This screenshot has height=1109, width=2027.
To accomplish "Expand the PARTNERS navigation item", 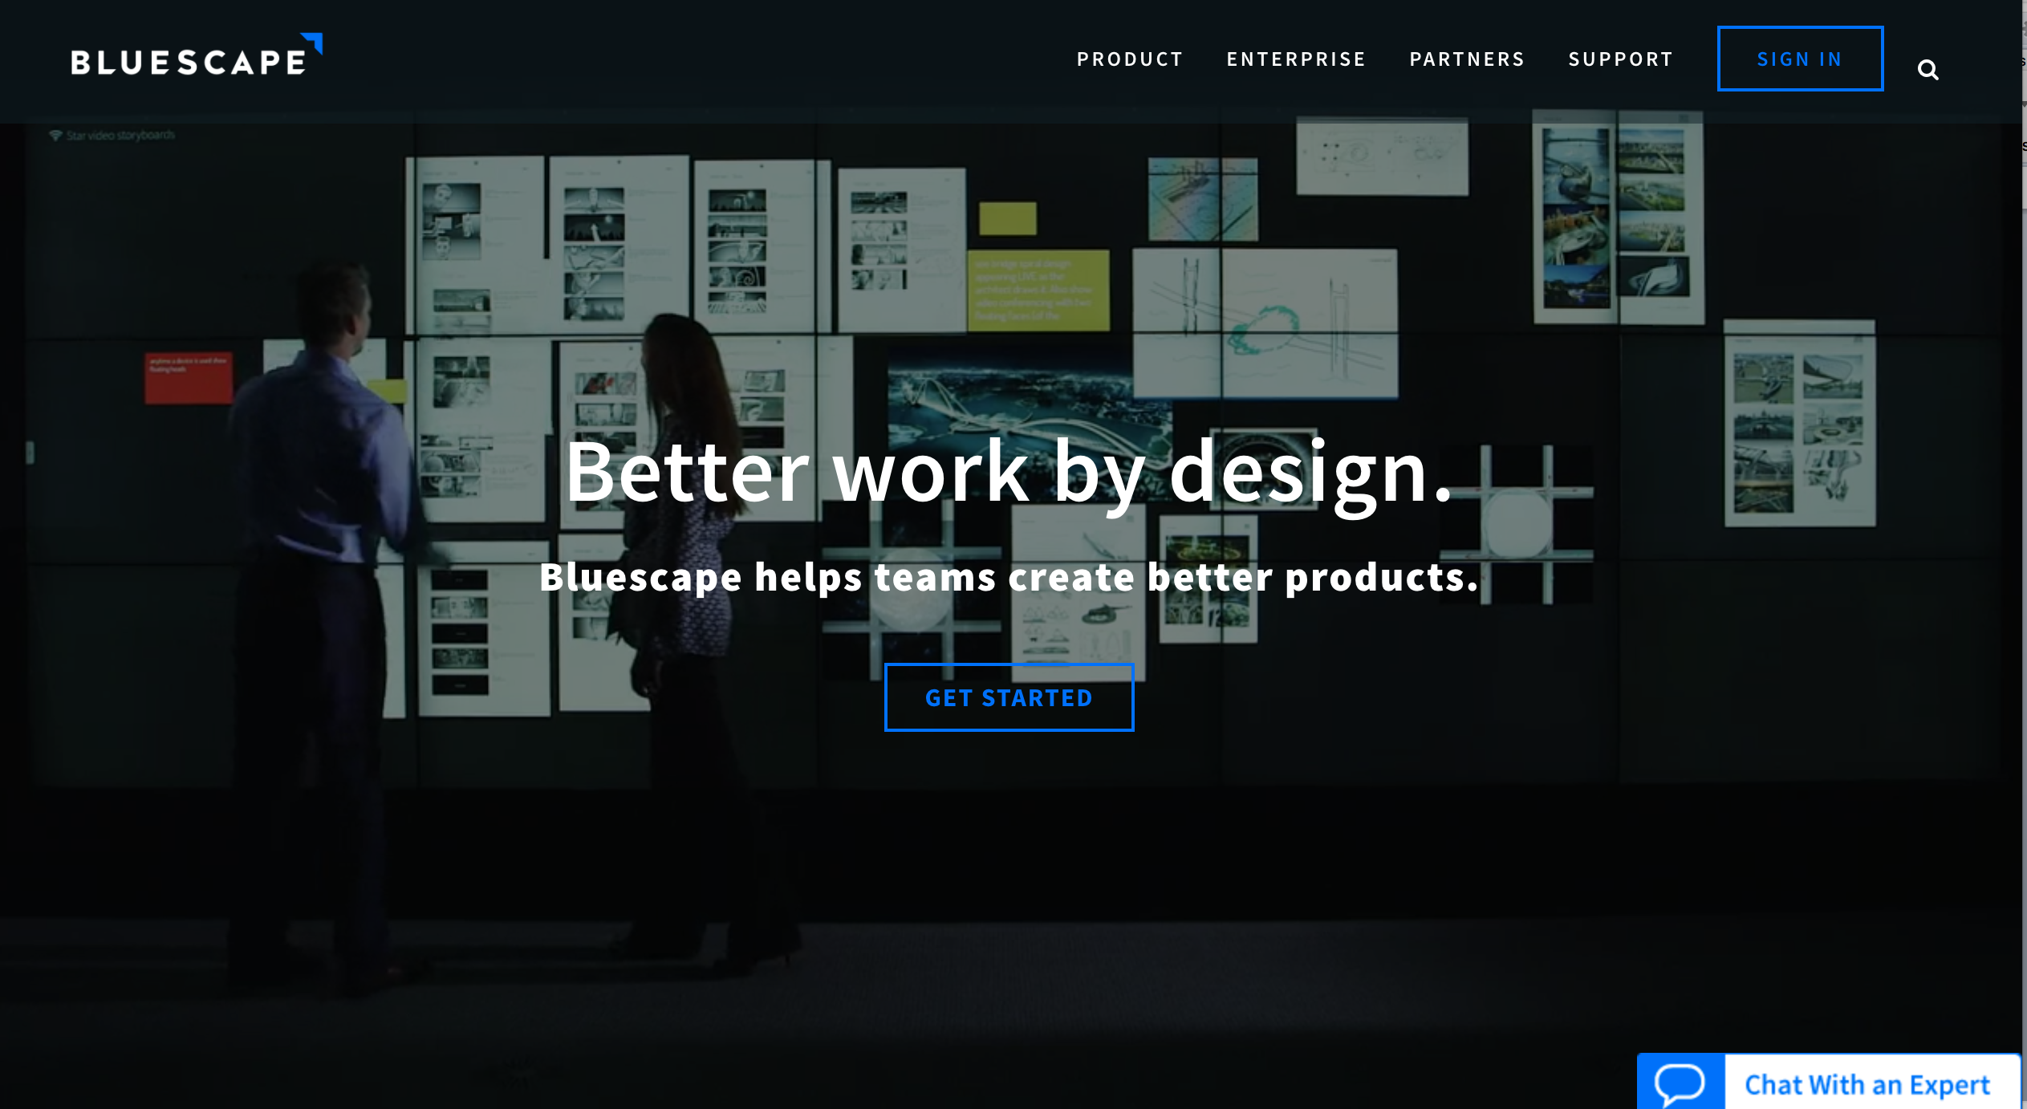I will point(1468,59).
